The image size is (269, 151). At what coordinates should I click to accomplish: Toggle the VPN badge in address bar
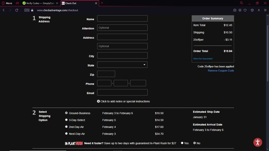pos(27,10)
